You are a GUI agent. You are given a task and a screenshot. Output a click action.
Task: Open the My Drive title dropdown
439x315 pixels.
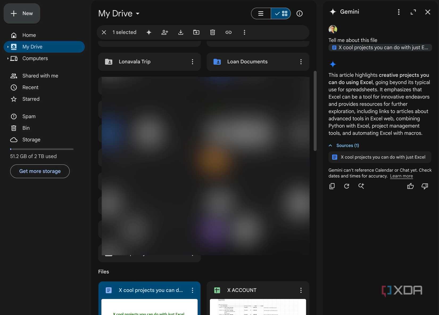point(119,13)
